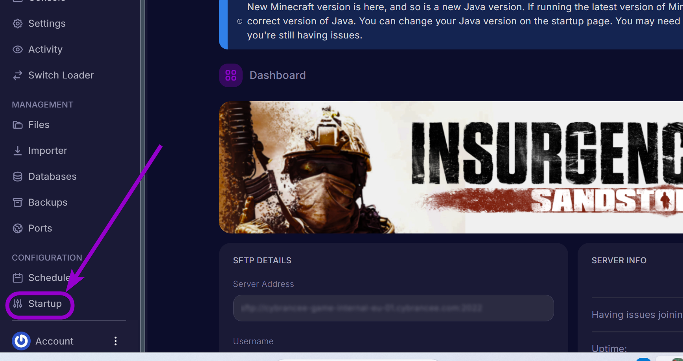Click the Server Address field
The width and height of the screenshot is (683, 361).
[394, 308]
